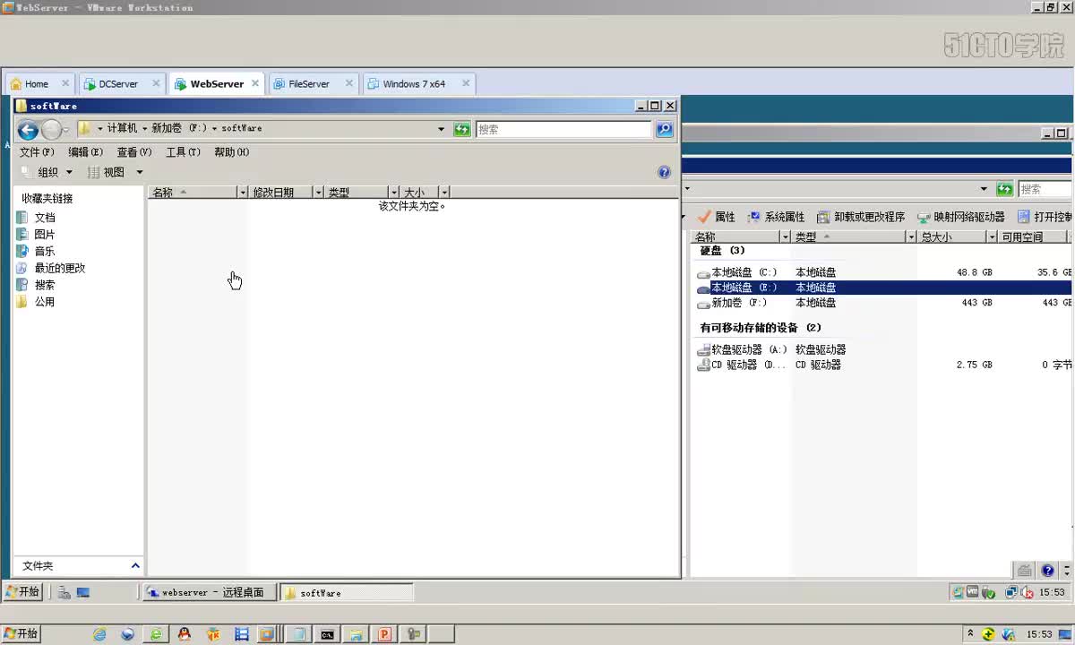The image size is (1075, 645).
Task: Click the greyed Forward arrow button
Action: pyautogui.click(x=51, y=130)
